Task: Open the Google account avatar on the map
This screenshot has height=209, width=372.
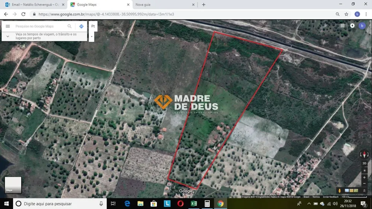Action: 362,26
